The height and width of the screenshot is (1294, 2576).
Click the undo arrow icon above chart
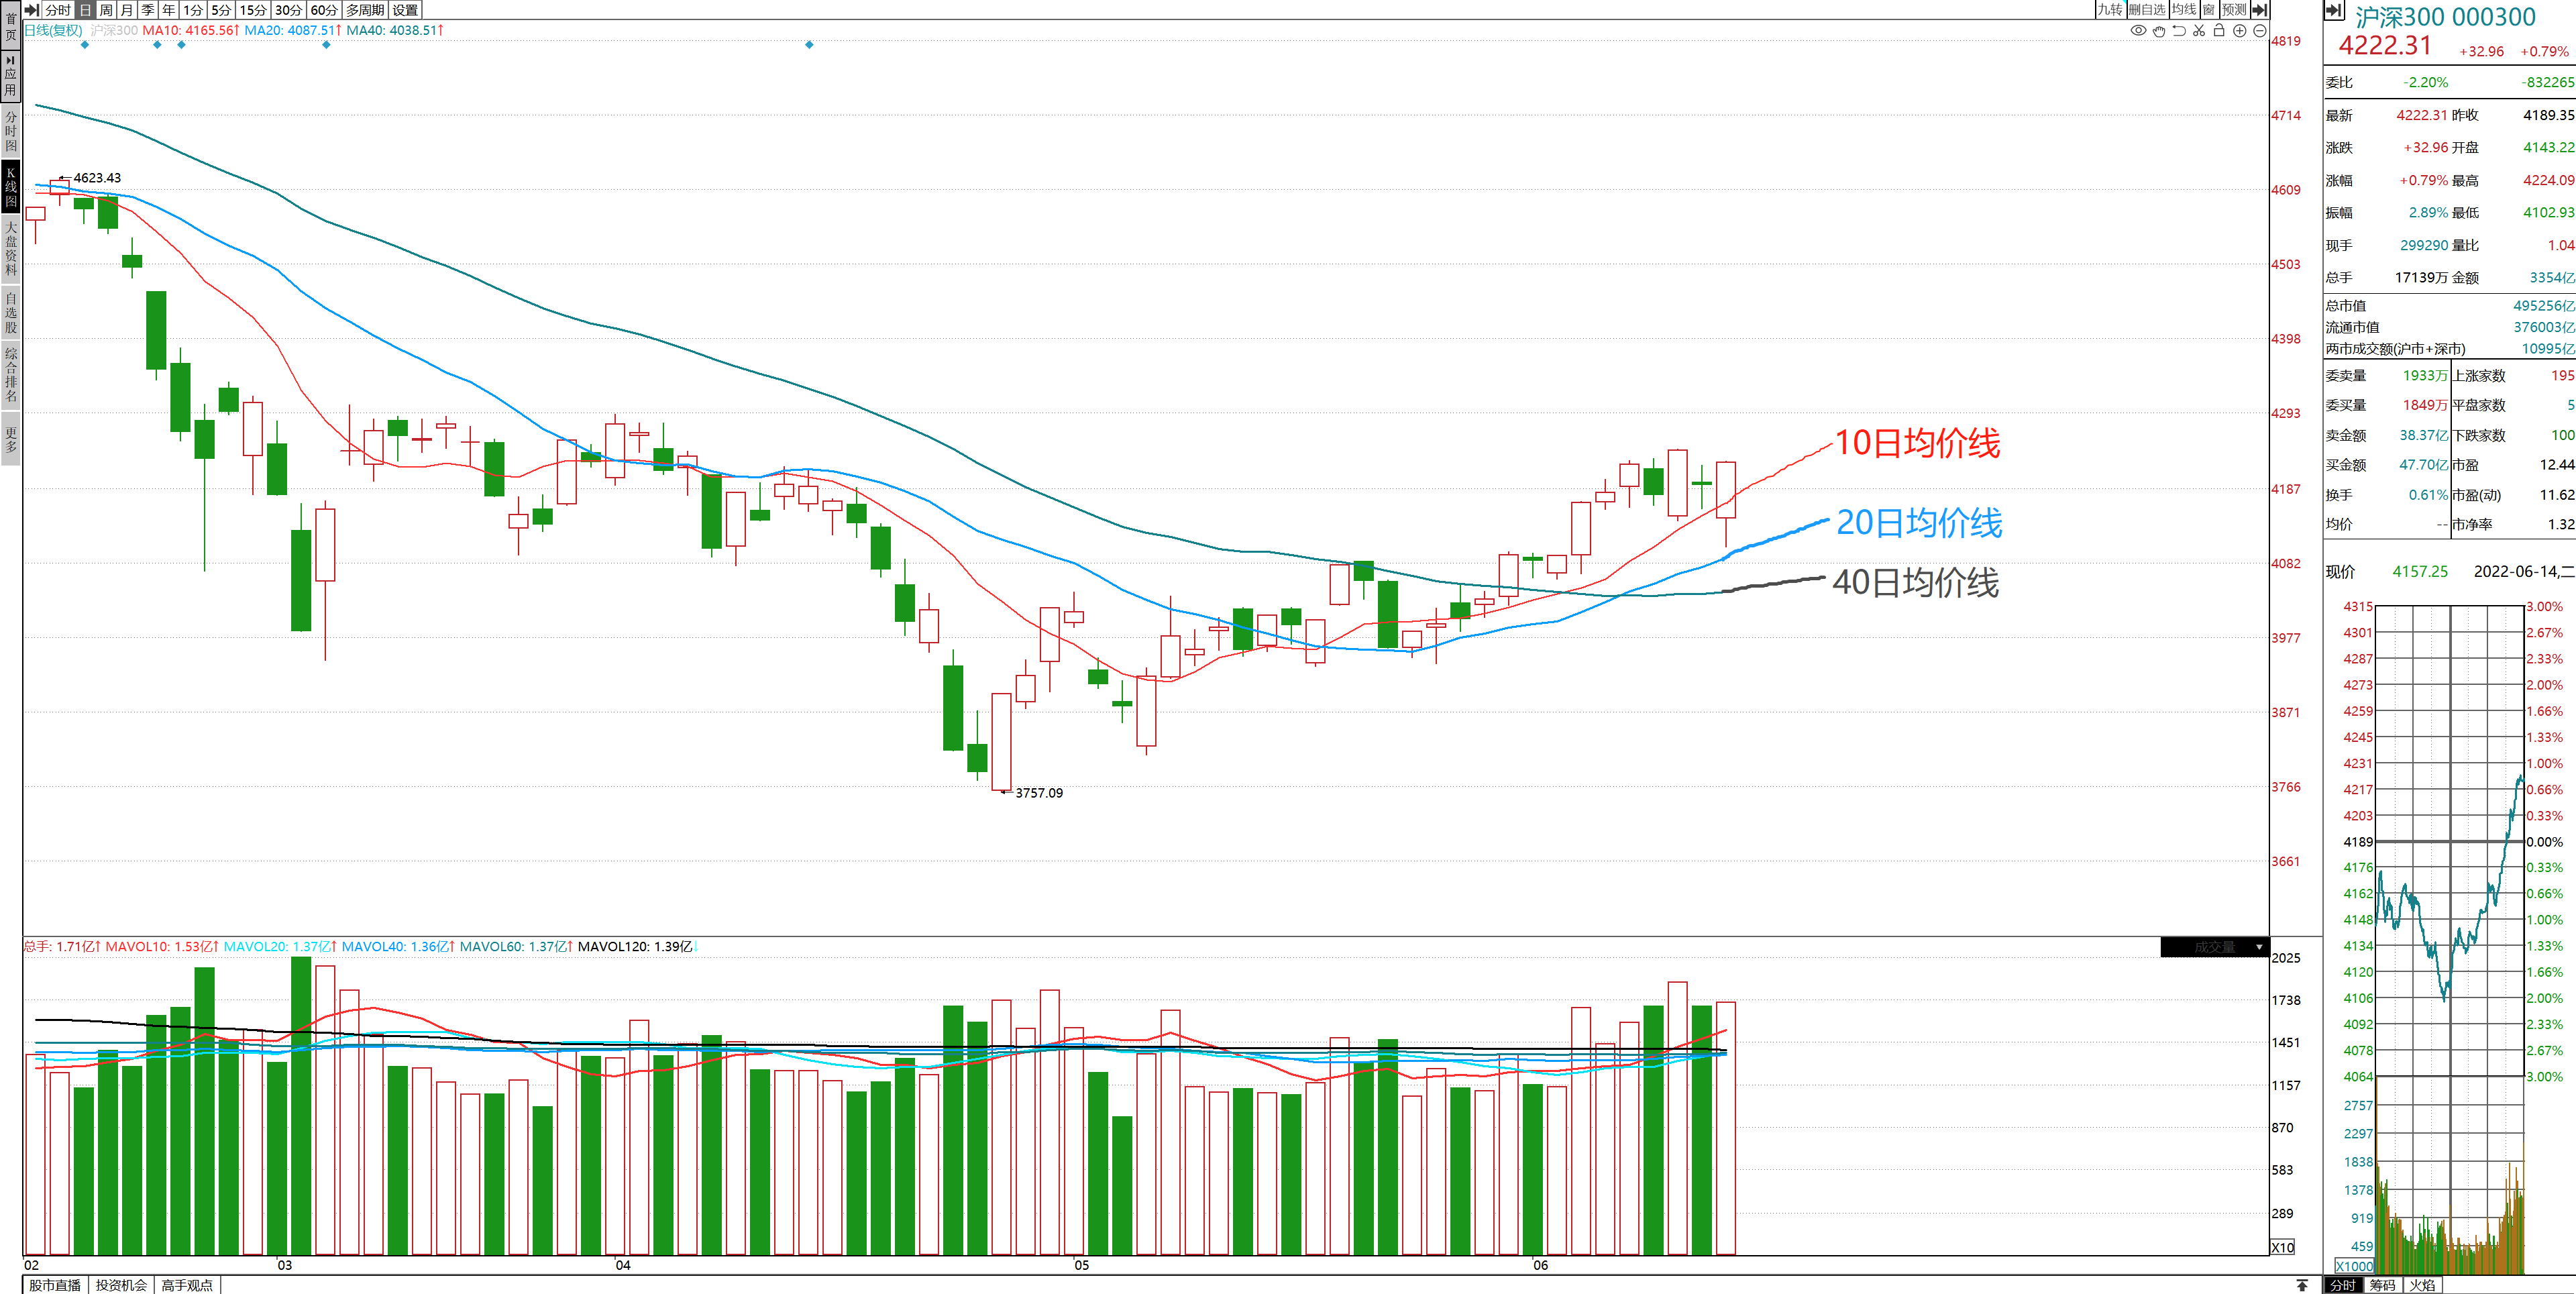click(2179, 31)
